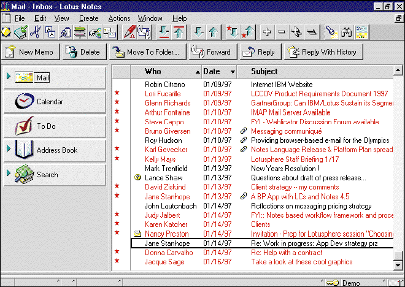Select Karen Katcher's 'Clients' message

pyautogui.click(x=262, y=224)
